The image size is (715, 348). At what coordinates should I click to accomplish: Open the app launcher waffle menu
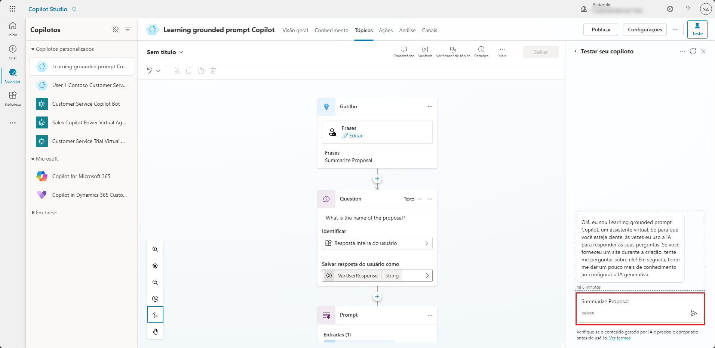tap(12, 9)
